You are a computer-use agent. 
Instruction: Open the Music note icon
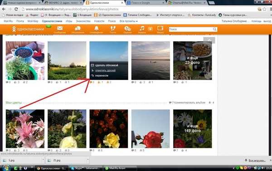pos(142,28)
